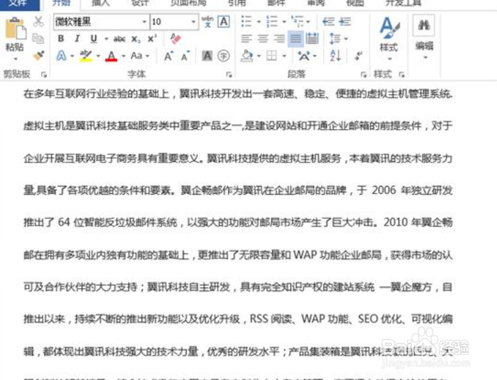The height and width of the screenshot is (380, 497).
Task: Apply distributed alignment
Action: [312, 38]
